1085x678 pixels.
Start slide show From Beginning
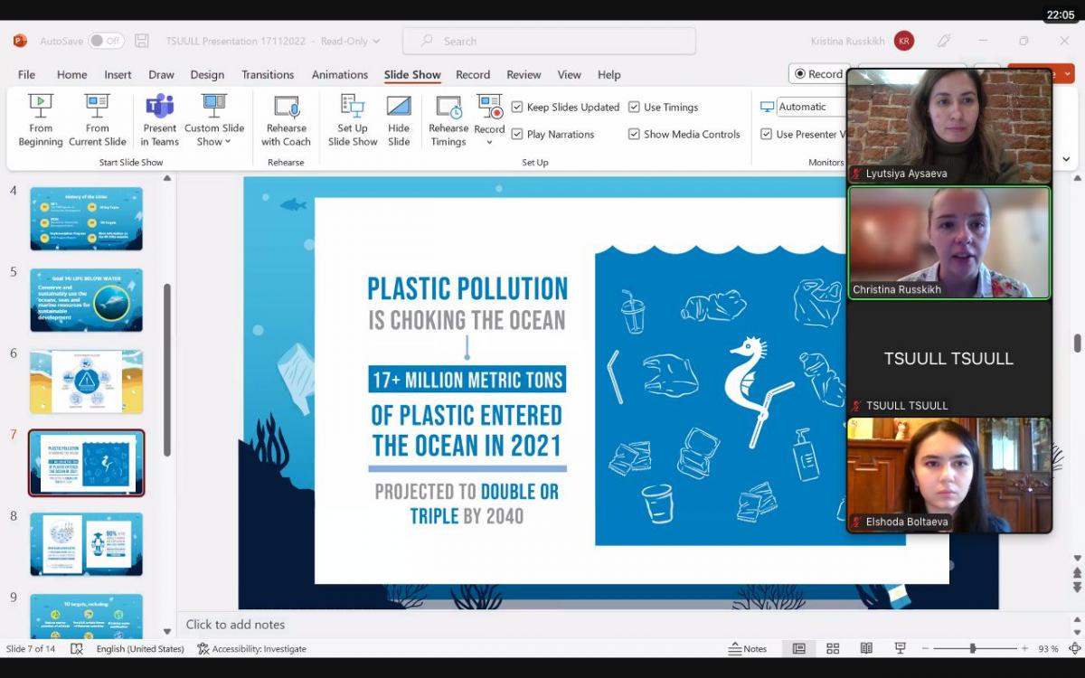[41, 119]
